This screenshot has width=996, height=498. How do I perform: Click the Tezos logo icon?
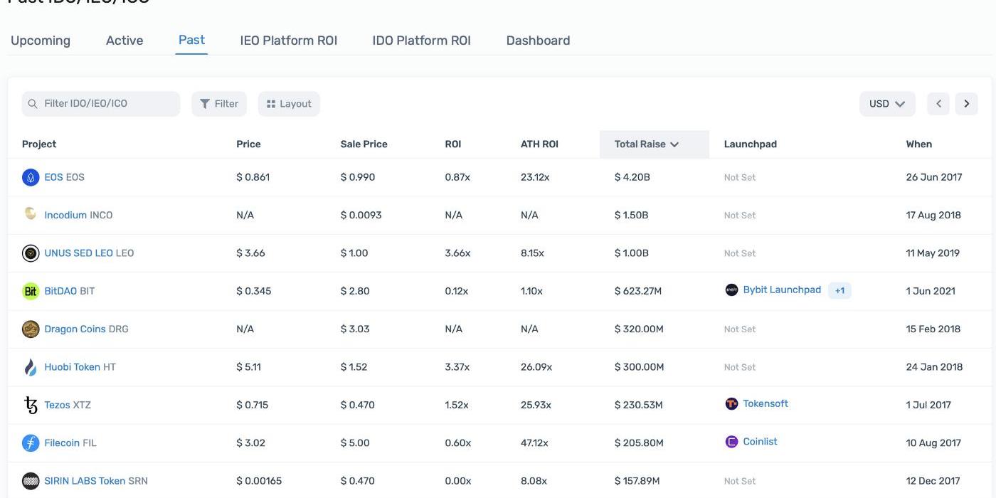(x=31, y=405)
